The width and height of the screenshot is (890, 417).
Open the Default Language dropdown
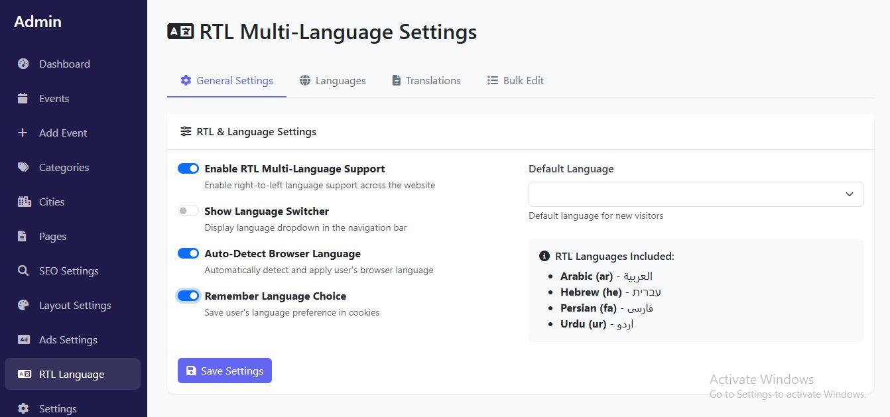tap(696, 194)
